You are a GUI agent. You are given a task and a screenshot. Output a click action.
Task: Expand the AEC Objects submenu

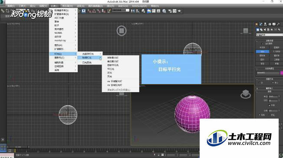[x=63, y=18]
